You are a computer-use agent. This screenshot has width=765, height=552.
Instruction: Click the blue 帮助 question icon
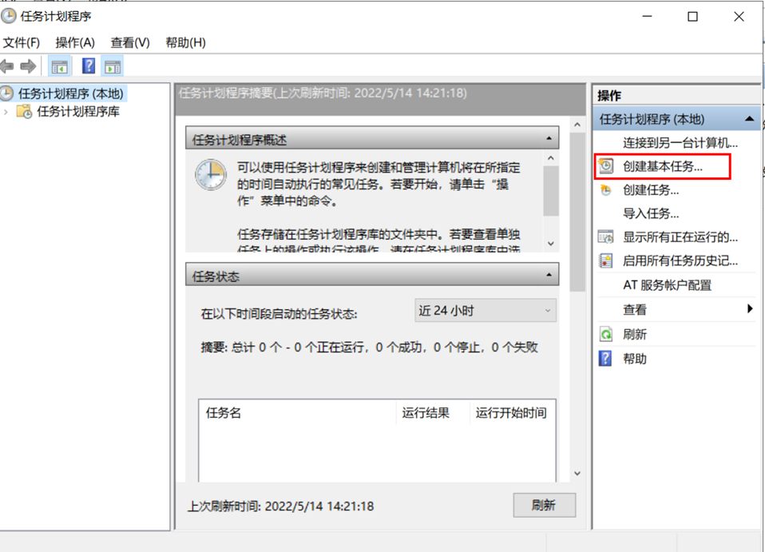605,359
